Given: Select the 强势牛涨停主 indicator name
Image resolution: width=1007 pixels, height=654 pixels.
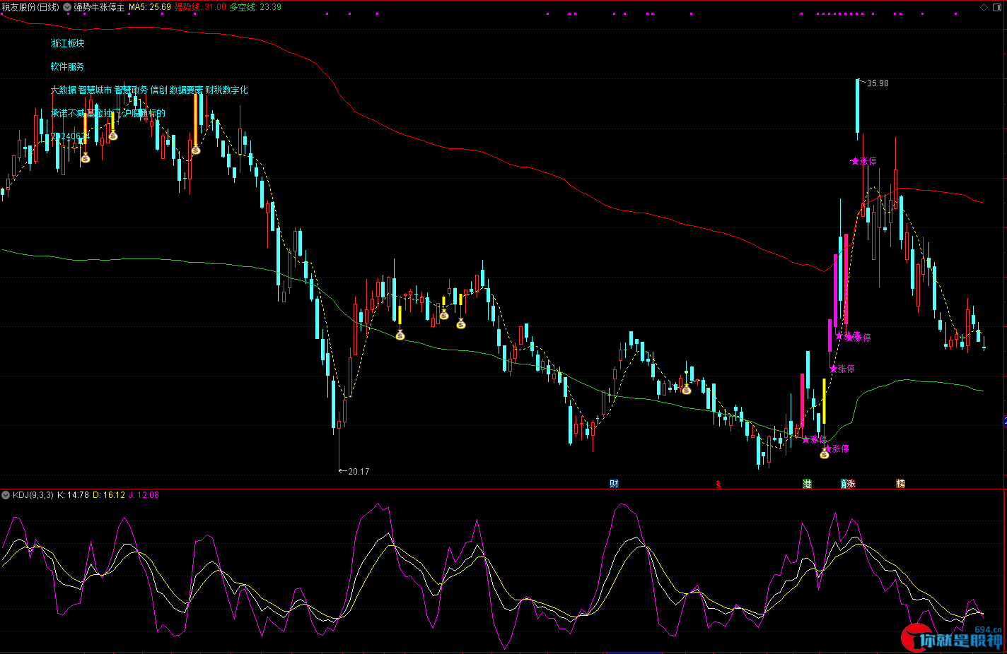Looking at the screenshot, I should click(x=99, y=7).
